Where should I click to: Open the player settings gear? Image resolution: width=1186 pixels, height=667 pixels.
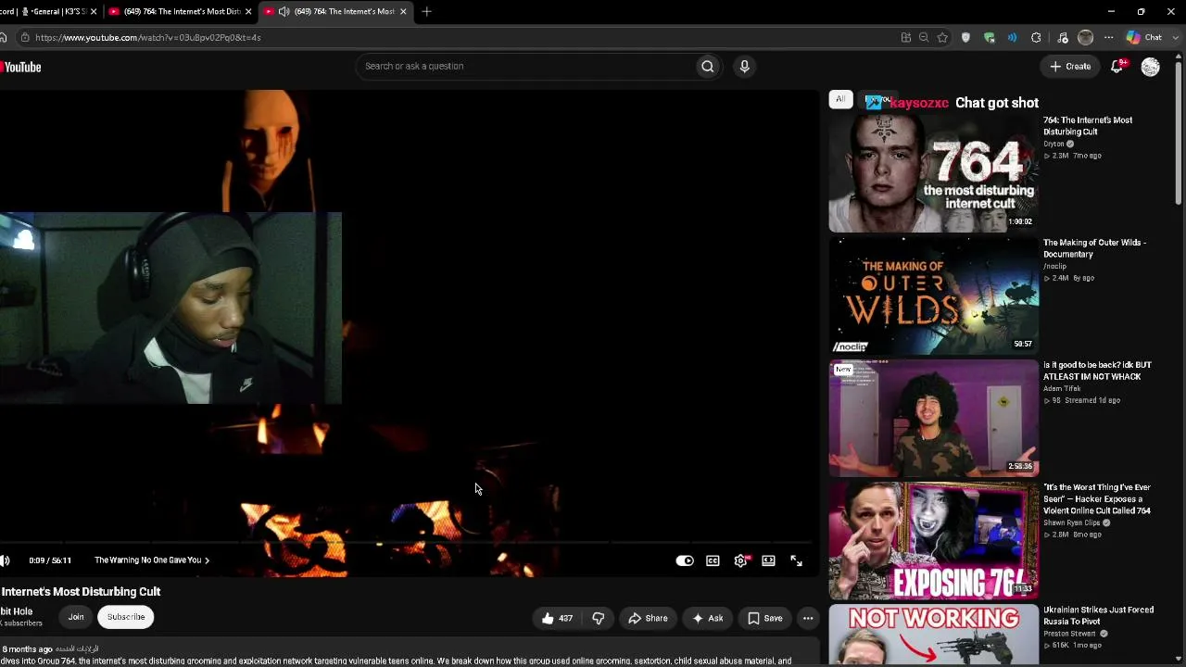coord(740,560)
